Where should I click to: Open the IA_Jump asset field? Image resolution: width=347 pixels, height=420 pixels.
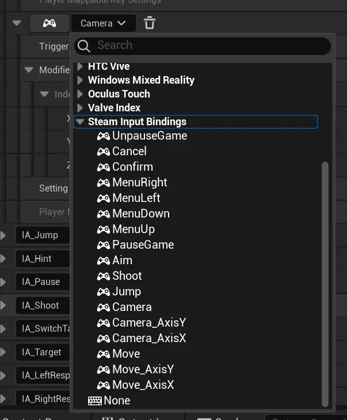pyautogui.click(x=43, y=235)
